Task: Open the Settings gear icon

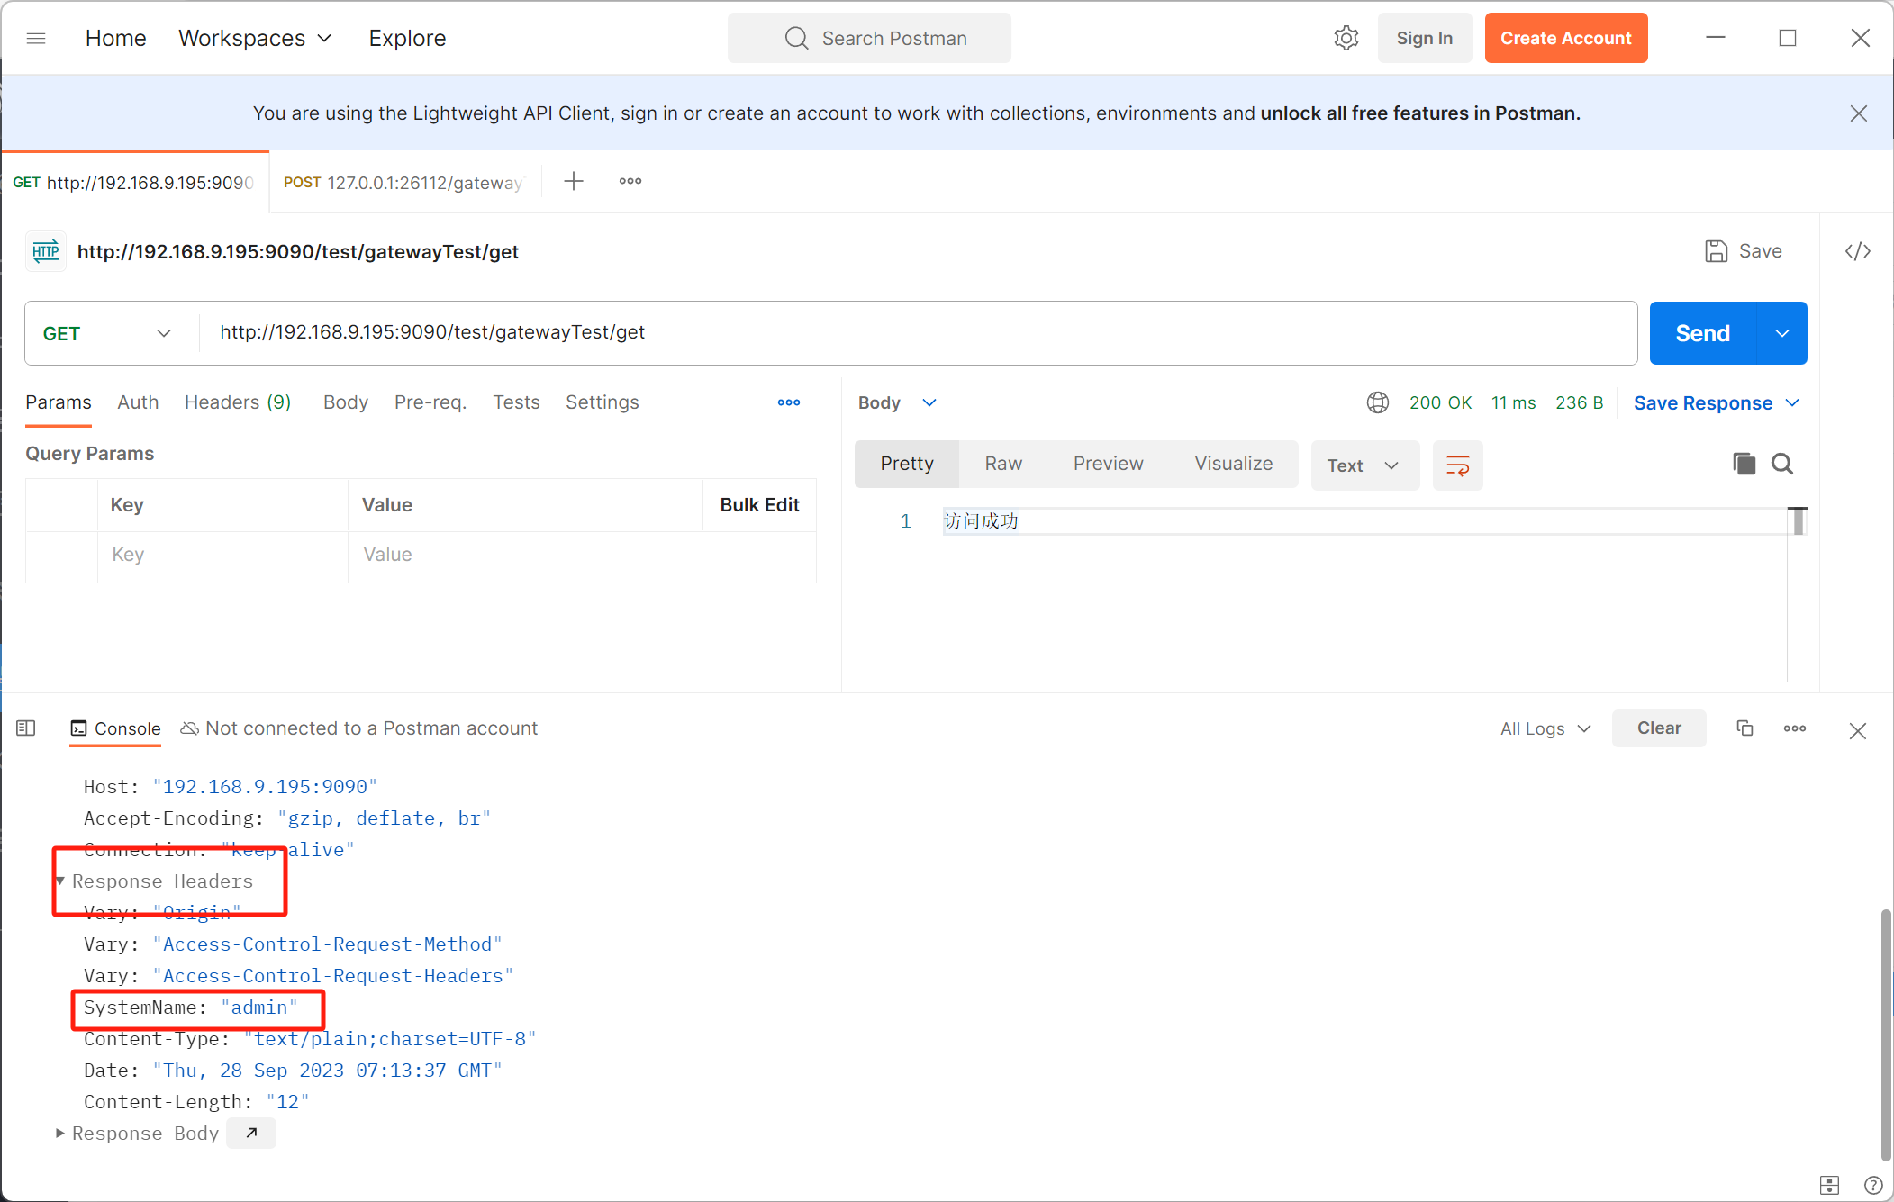Action: 1346,38
